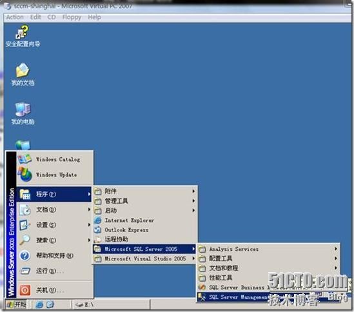Screen dimensions: 354x312
Task: Click the SQL Server Business Intelligence icon
Action: pos(202,288)
